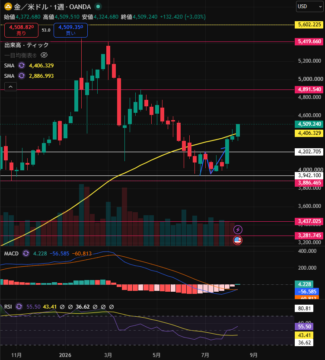Select the 3,942.100 white line label
The image size is (325, 360).
pos(309,175)
